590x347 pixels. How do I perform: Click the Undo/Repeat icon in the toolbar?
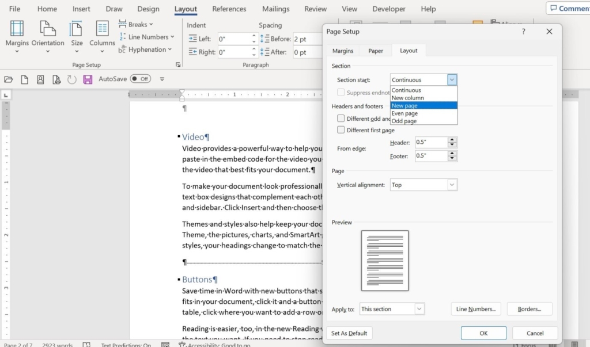pos(70,79)
